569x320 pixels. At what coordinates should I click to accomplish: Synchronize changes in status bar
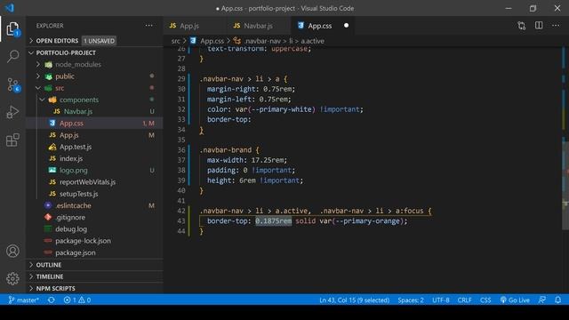[x=52, y=300]
